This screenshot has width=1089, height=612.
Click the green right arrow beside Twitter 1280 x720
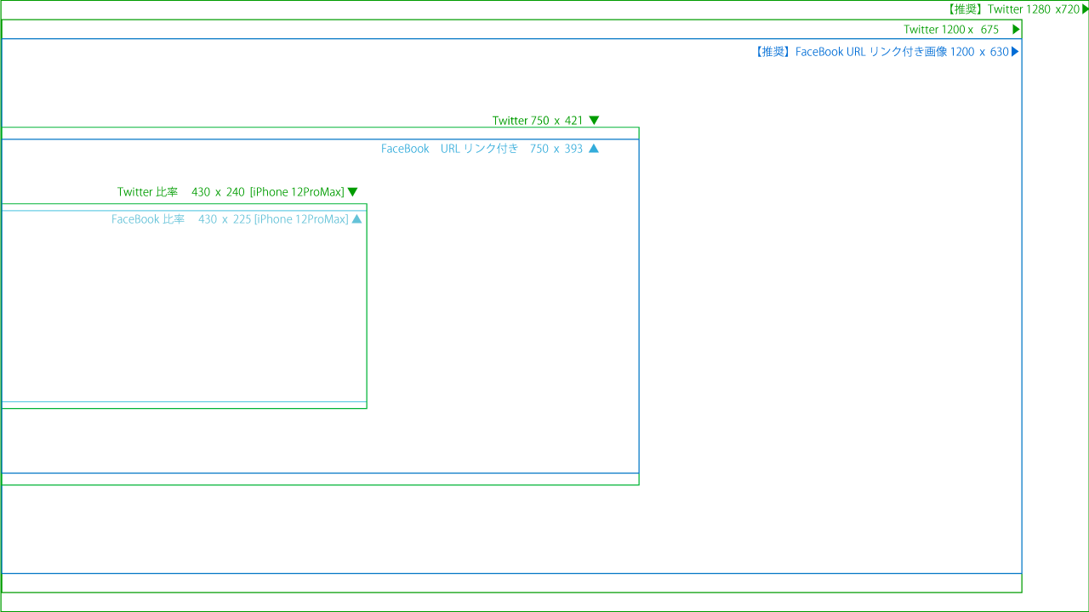tap(1085, 9)
